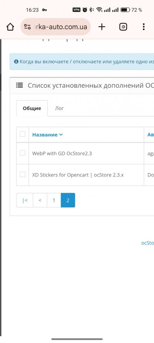Image resolution: width=154 pixels, height=343 pixels.
Task: Open the tab switcher icon
Action: tap(123, 27)
